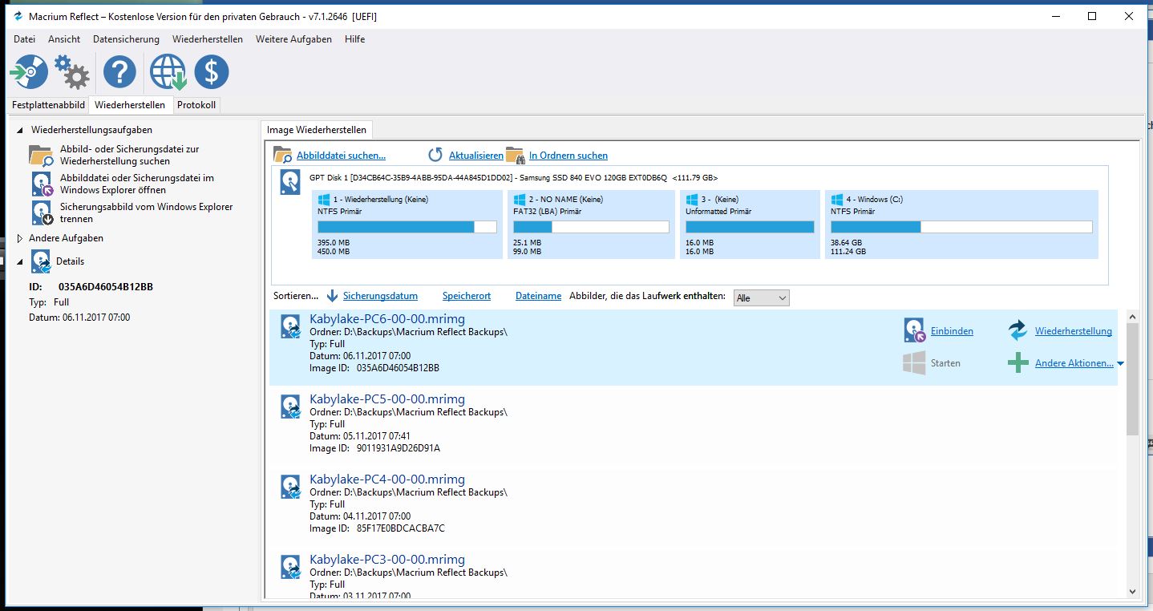Click the icon beside 'Abbilddatei oder Sicherungsdatei im Windows Explorer öffnen'
Screen dimensions: 1153x611
point(42,184)
